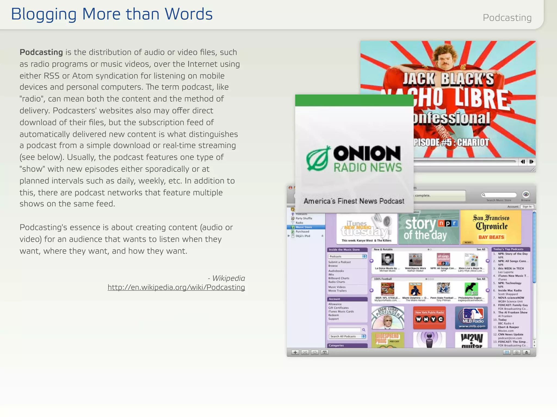
Task: Toggle the iTunes repeat button
Action: (x=315, y=352)
